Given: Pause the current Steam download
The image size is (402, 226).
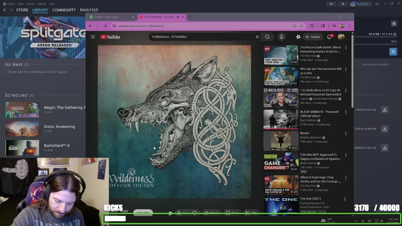Looking at the screenshot, I should tap(393, 52).
